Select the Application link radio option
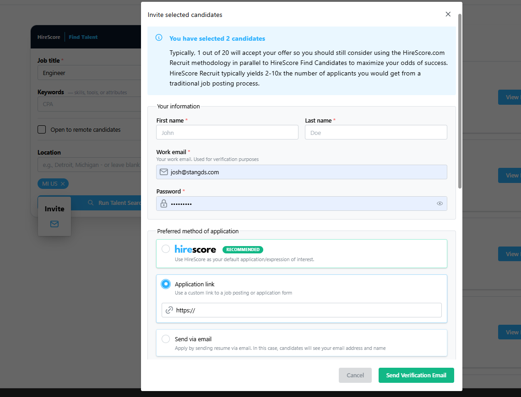 coord(166,284)
